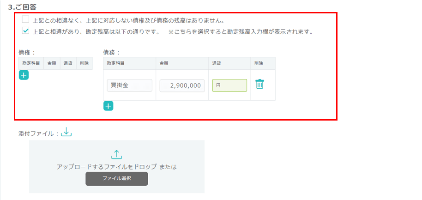The image size is (422, 200).
Task: Click the download icon beside 添付ファイル
Action: (x=66, y=133)
